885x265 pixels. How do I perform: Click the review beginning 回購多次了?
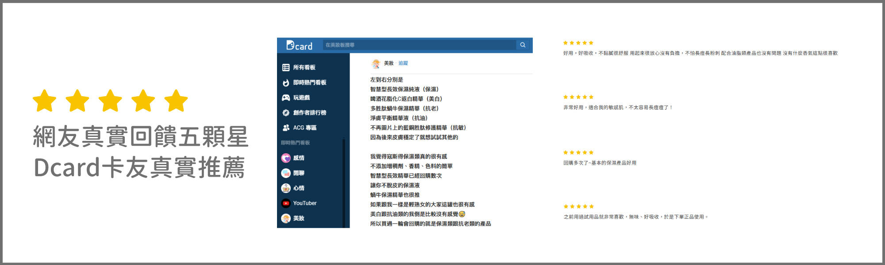point(600,163)
